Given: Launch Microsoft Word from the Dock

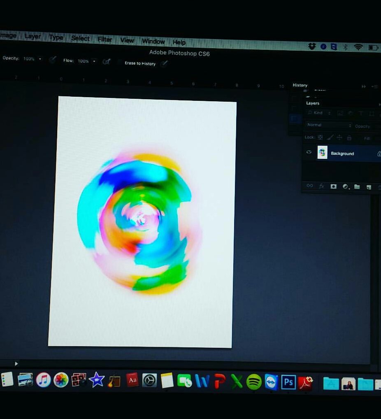Looking at the screenshot, I should [x=202, y=381].
